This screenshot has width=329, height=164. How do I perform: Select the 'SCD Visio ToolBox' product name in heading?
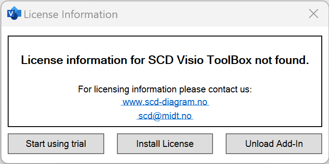coord(200,60)
